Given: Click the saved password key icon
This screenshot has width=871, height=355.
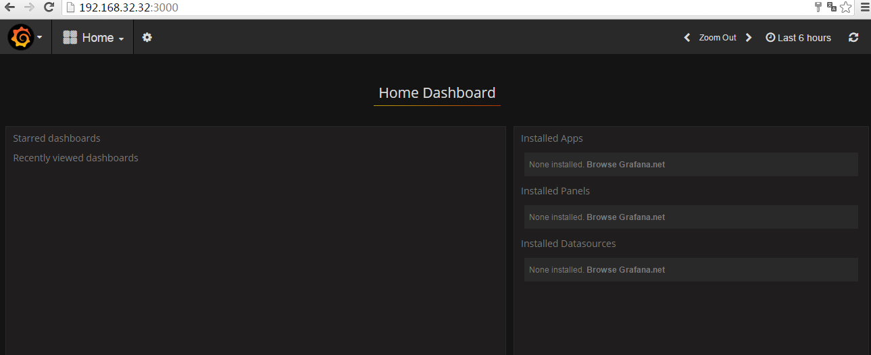Looking at the screenshot, I should click(x=819, y=7).
